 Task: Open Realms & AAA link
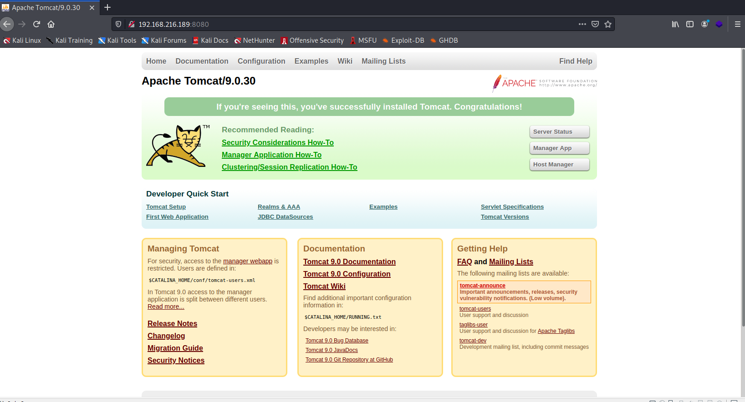[x=279, y=207]
